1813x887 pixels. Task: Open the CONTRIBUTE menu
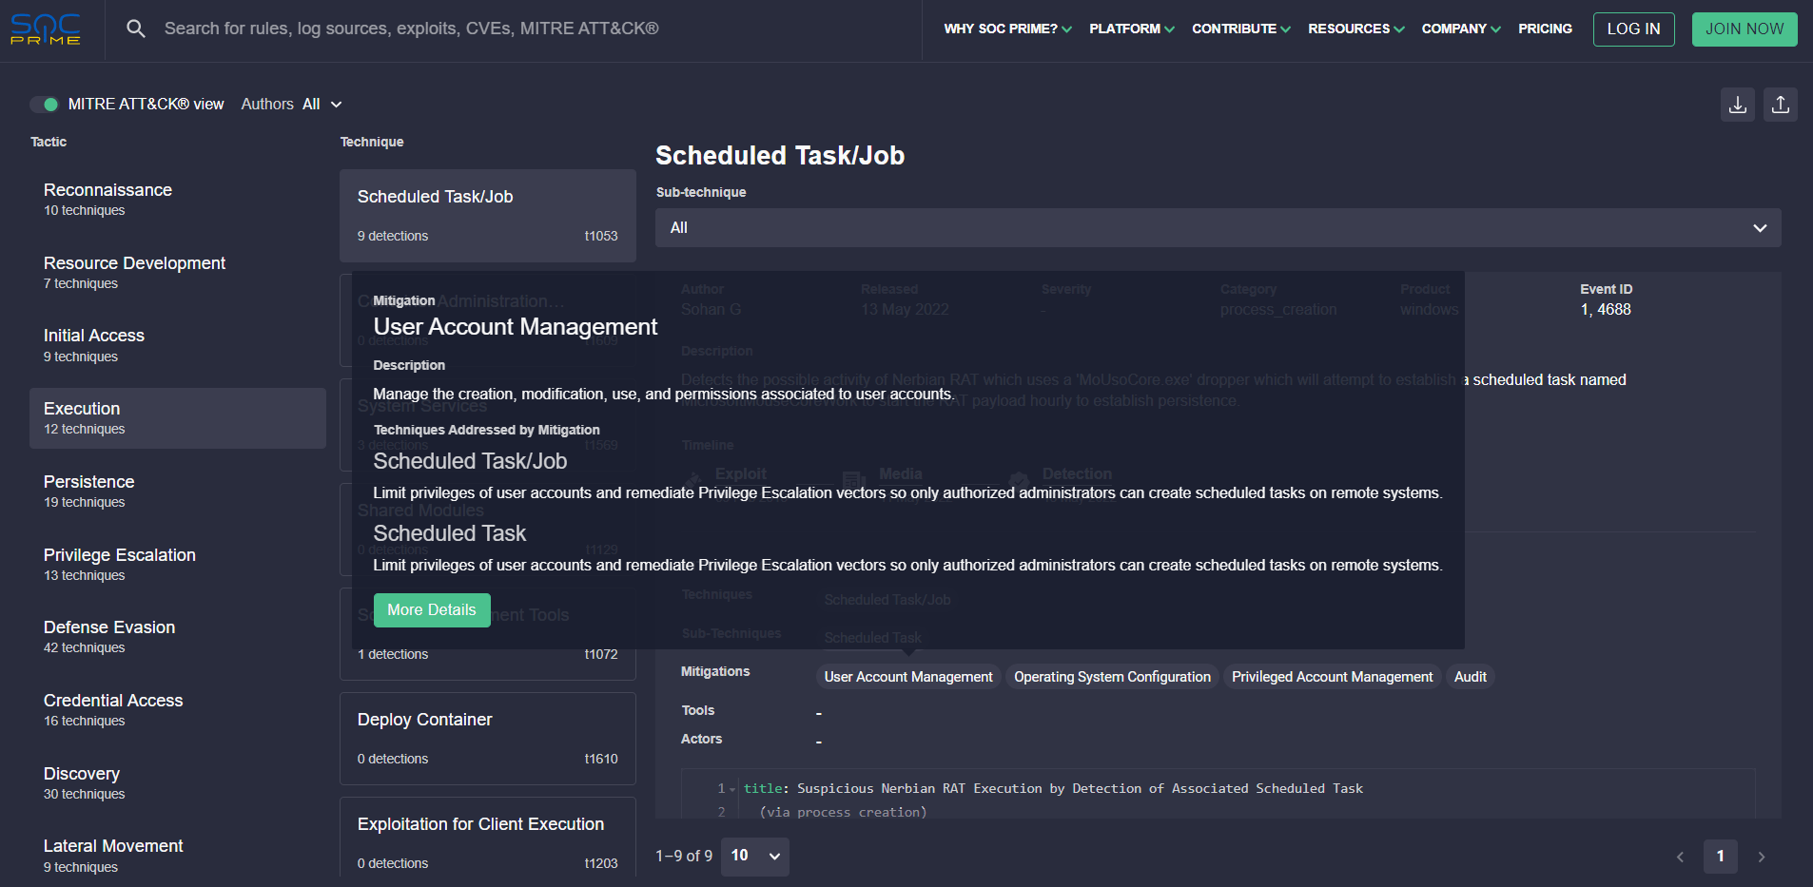pyautogui.click(x=1241, y=29)
